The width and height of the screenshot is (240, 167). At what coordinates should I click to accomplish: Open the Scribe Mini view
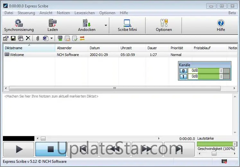[x=127, y=25]
